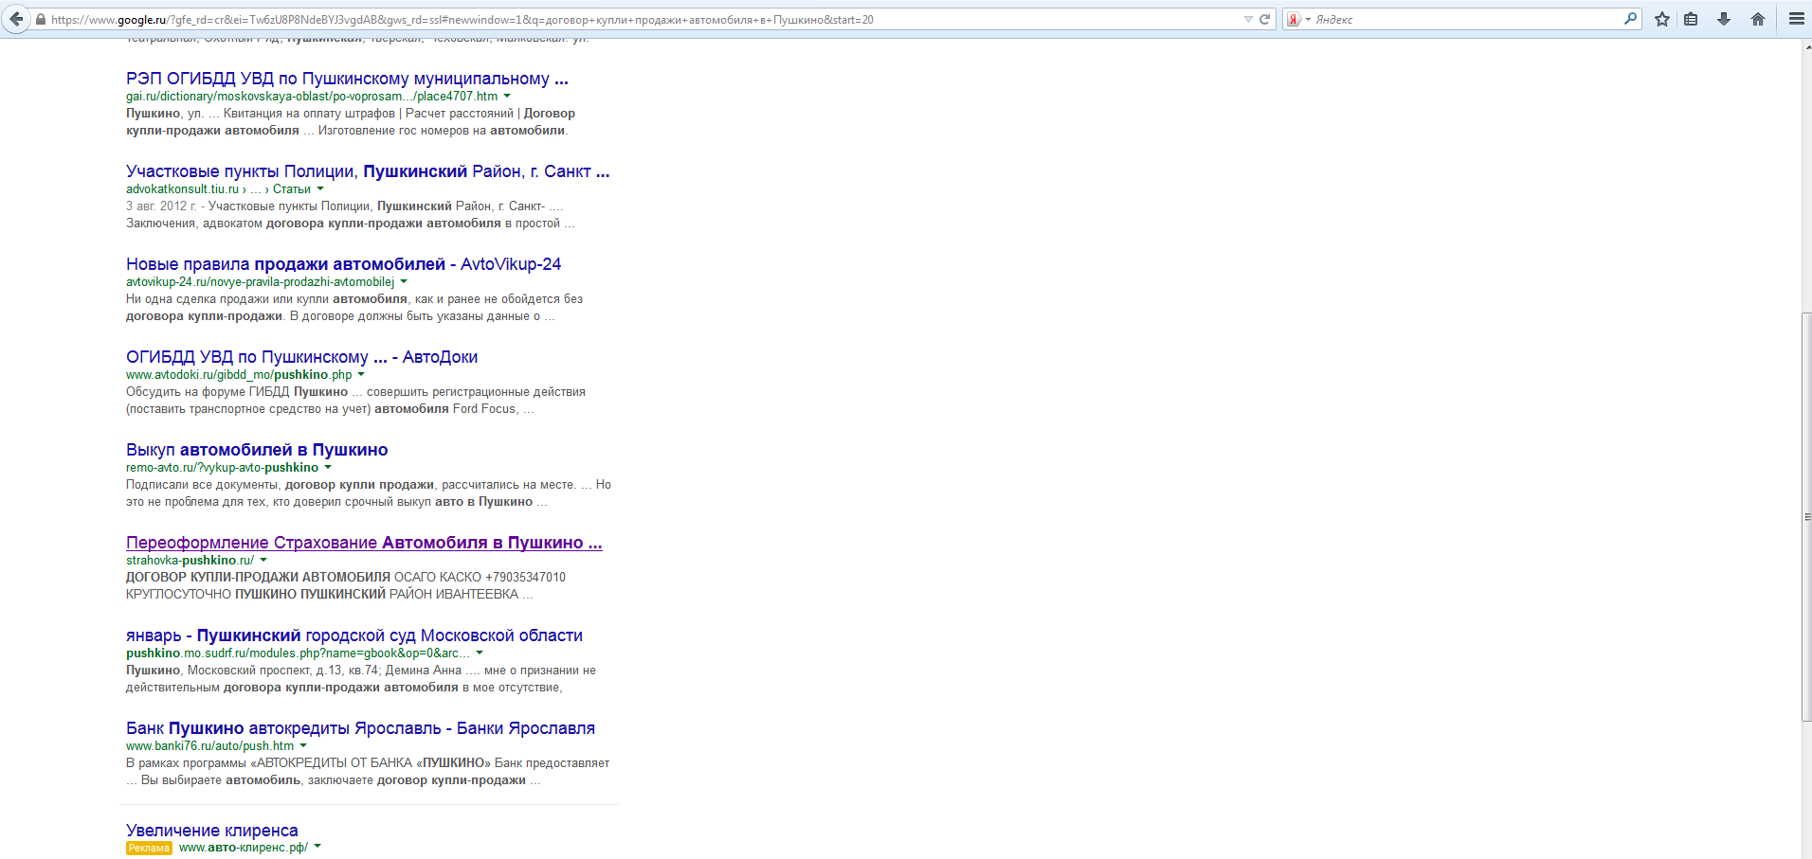Screen dimensions: 1812x859
Task: Open the bookmarks list icon
Action: [1691, 19]
